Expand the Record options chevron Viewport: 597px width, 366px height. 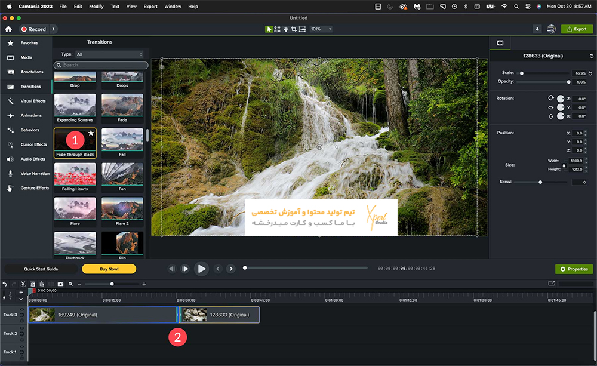click(x=53, y=29)
